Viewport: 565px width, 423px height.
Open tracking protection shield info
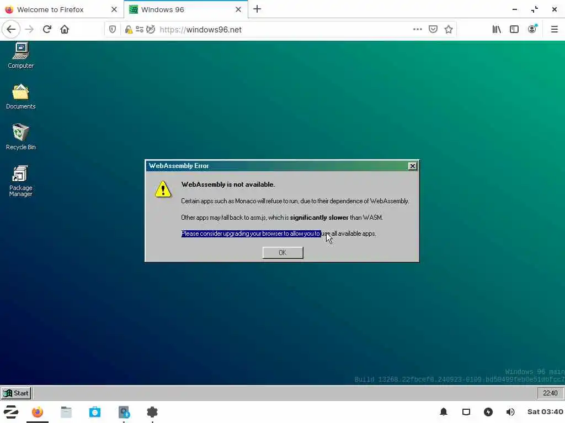click(113, 30)
